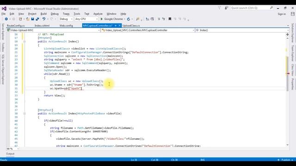Open the Any CPU platform dropdown
The image size is (296, 166).
click(x=86, y=19)
